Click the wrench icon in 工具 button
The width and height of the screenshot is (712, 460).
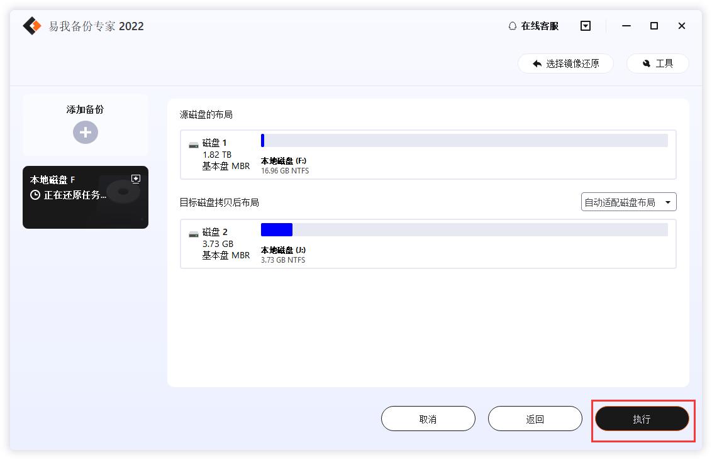[x=647, y=63]
